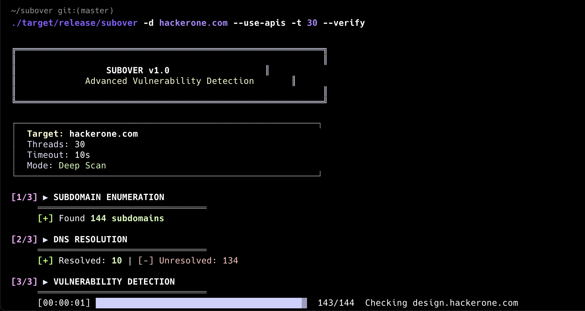Click the arrow beside DNS RESOLUTION
The width and height of the screenshot is (585, 311).
pyautogui.click(x=46, y=240)
